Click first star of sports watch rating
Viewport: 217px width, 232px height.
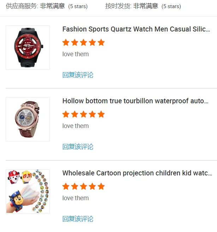(x=66, y=42)
